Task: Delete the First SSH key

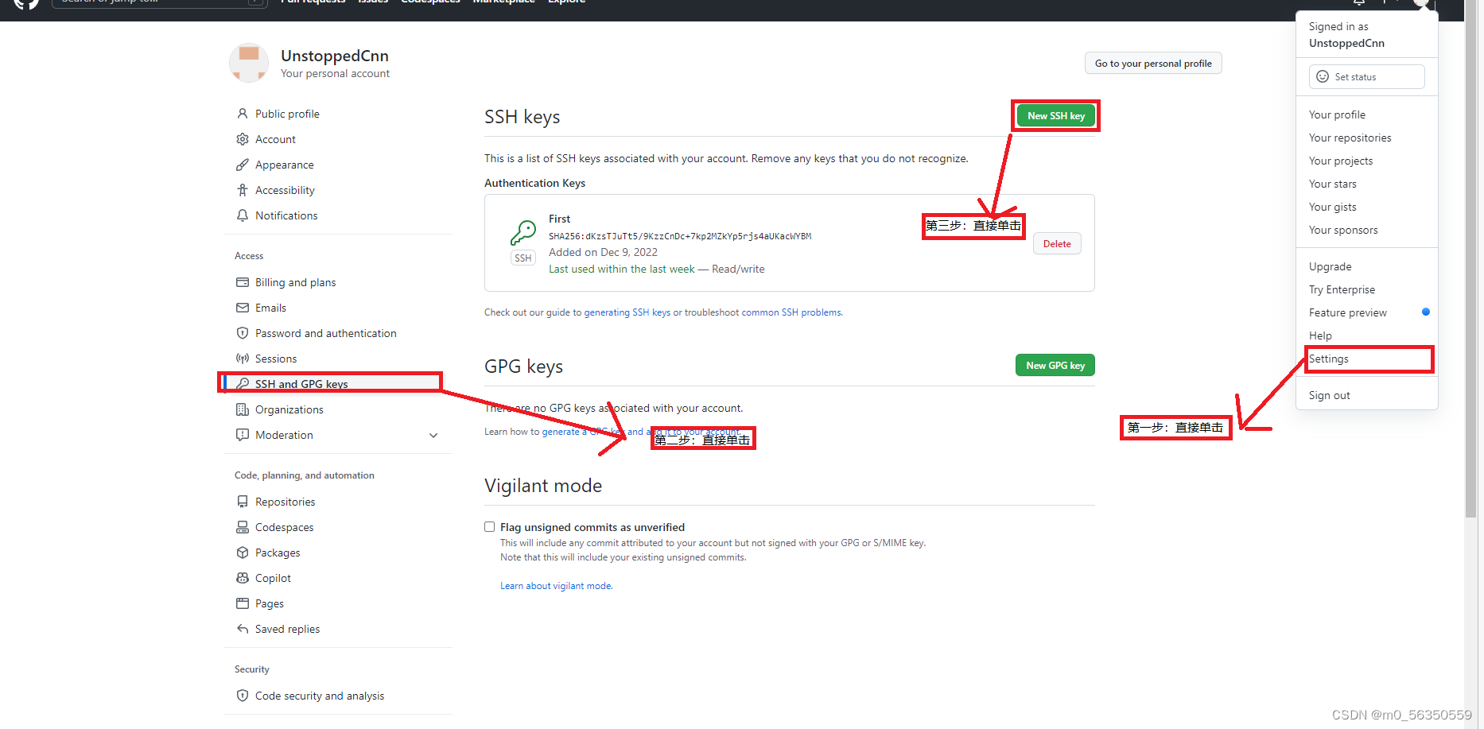Action: tap(1057, 244)
